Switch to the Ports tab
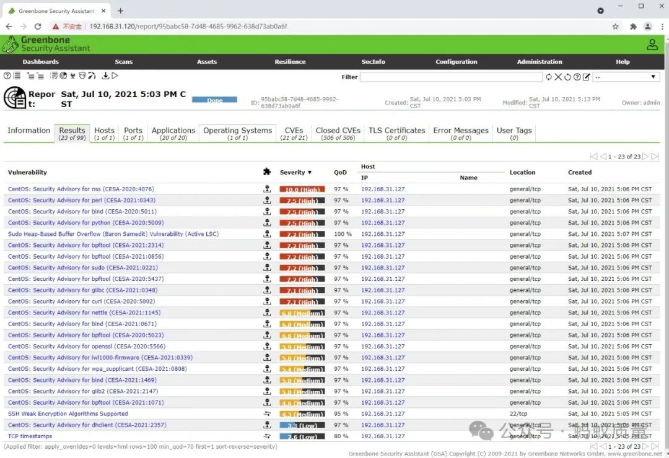The image size is (669, 458). point(133,133)
